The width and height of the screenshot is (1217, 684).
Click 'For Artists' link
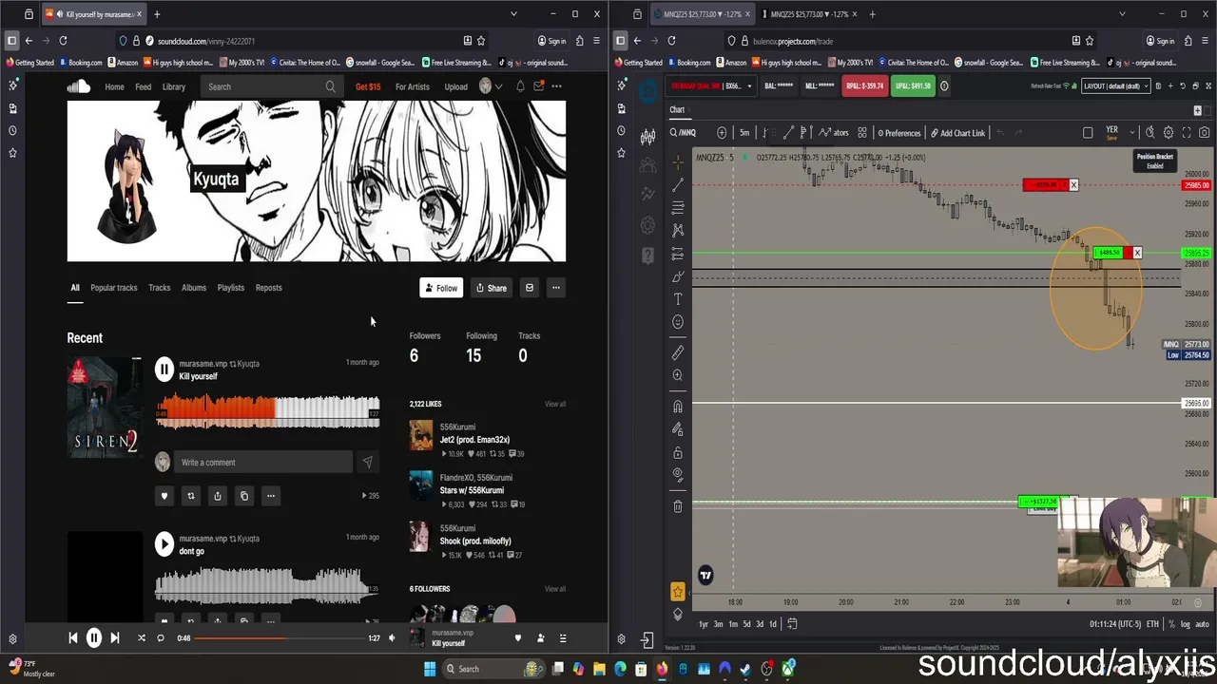(412, 86)
